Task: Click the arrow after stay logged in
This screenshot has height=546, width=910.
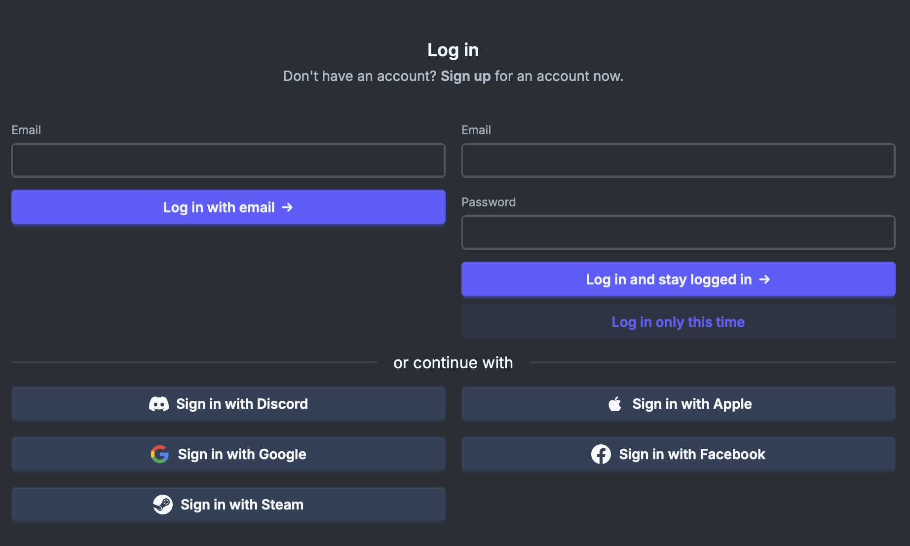Action: [764, 279]
